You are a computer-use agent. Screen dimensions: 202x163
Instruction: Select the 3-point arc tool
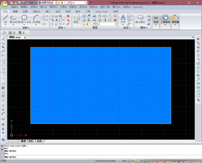coord(36,19)
